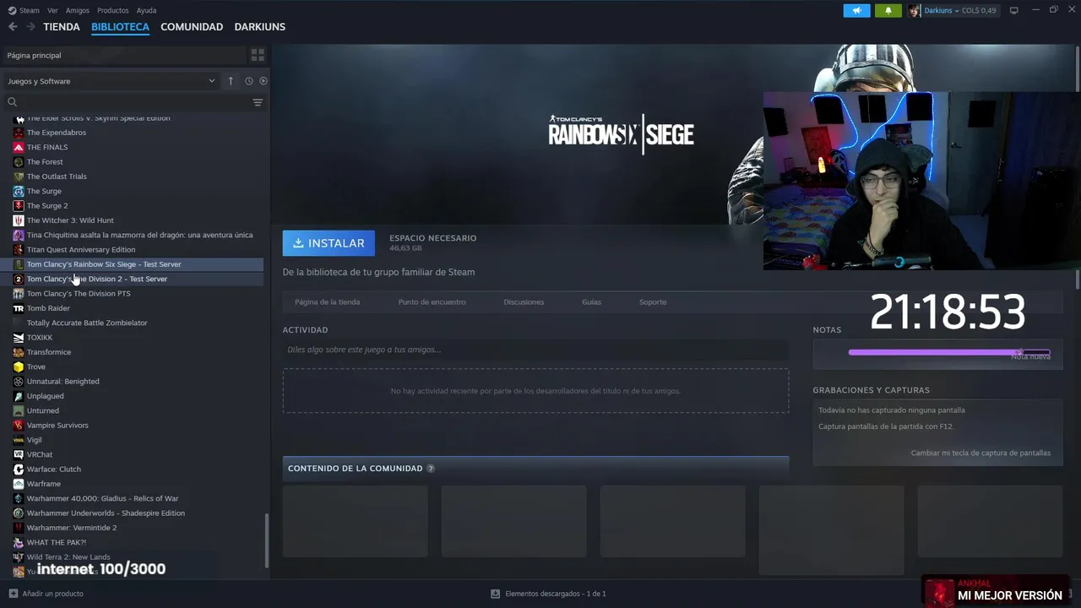The width and height of the screenshot is (1081, 608).
Task: Select Unnatural: Benighted in the list
Action: pos(63,382)
